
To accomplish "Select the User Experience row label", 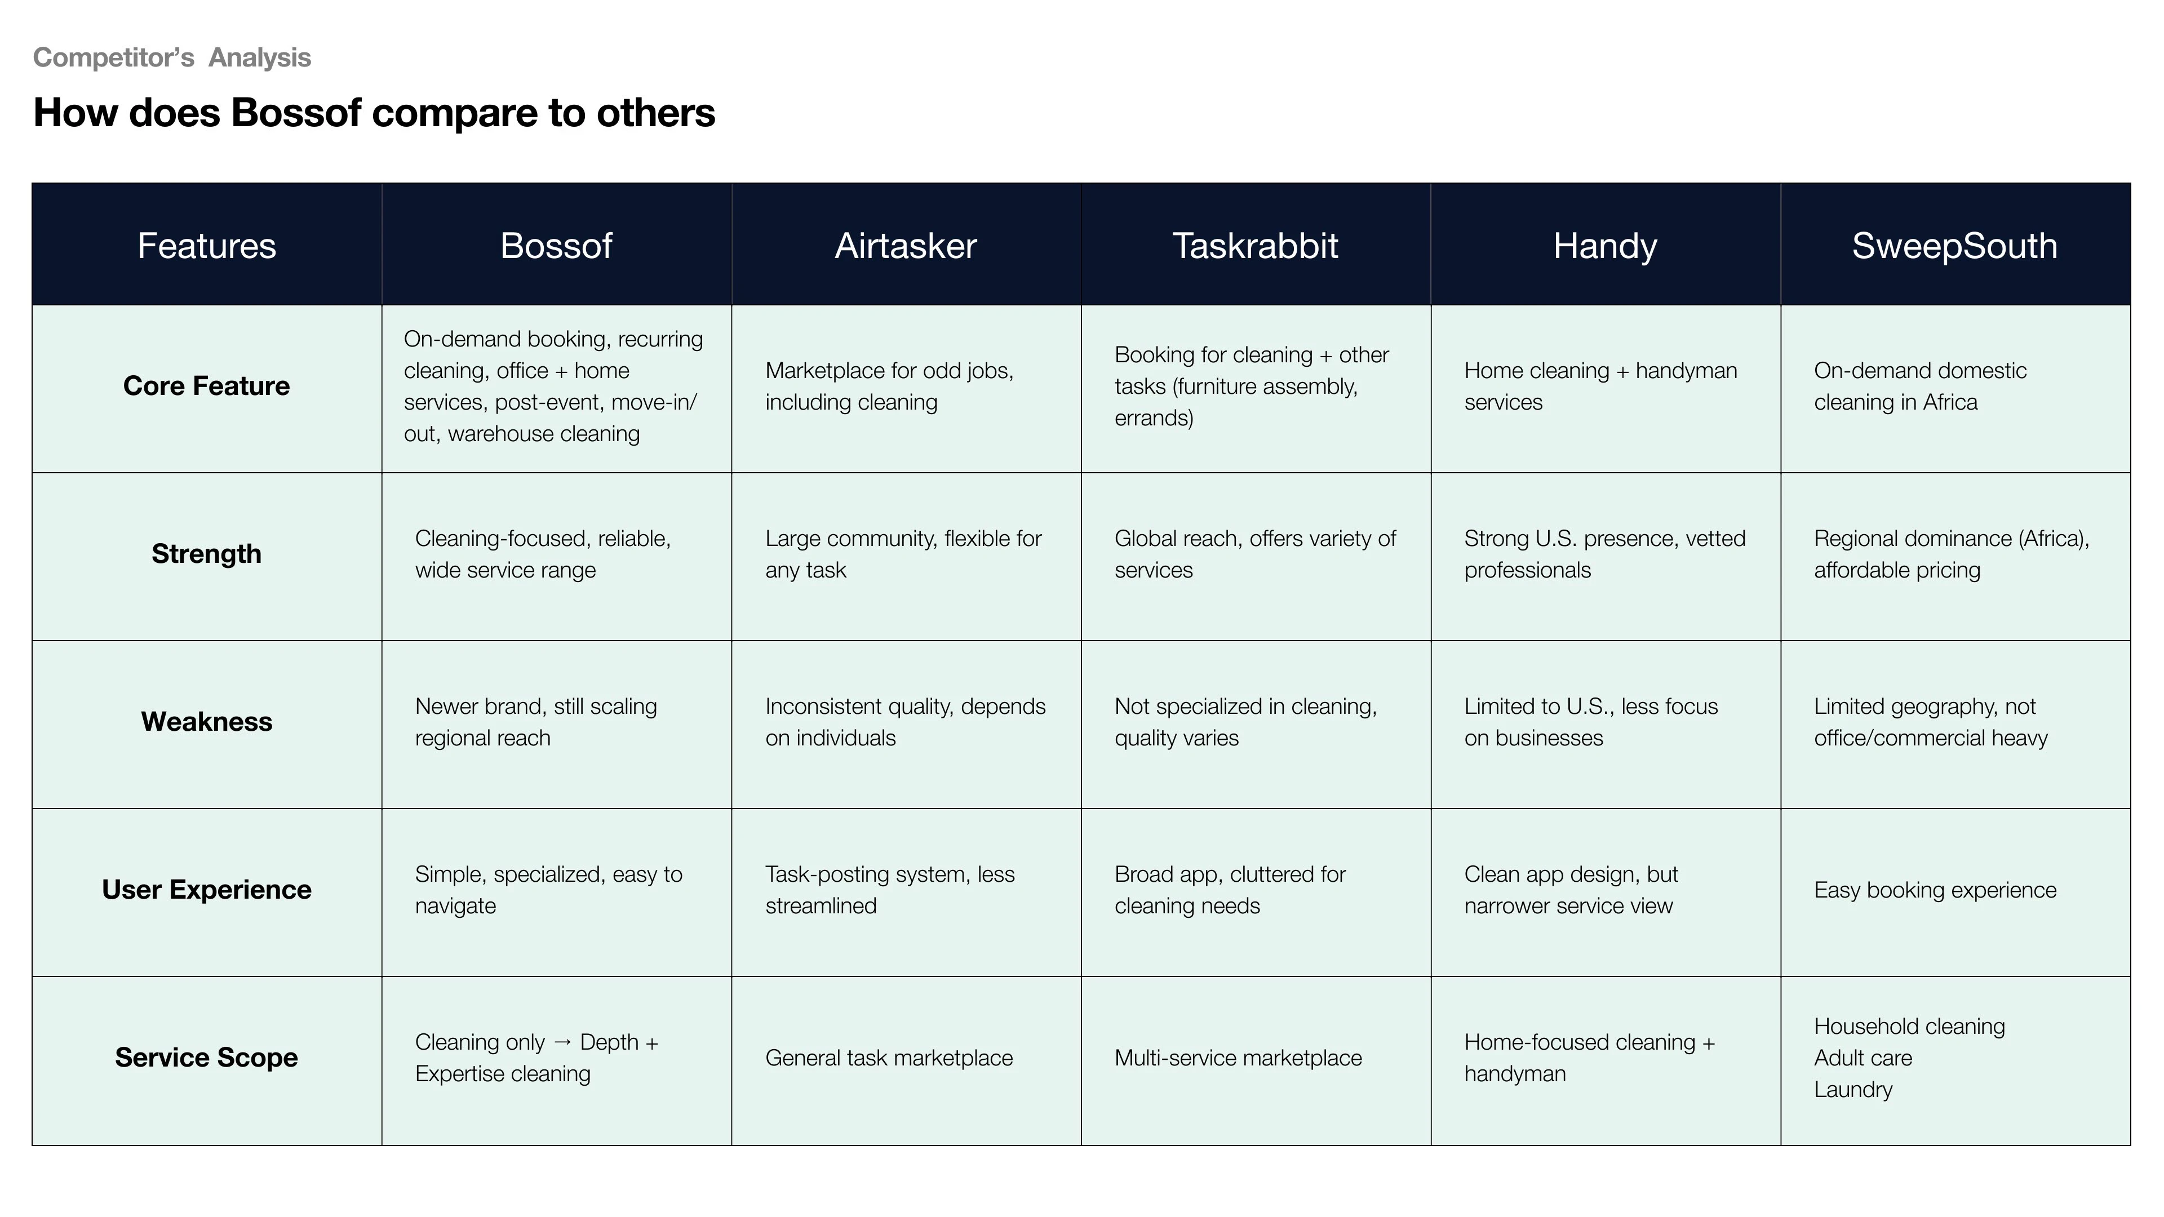I will pyautogui.click(x=207, y=890).
